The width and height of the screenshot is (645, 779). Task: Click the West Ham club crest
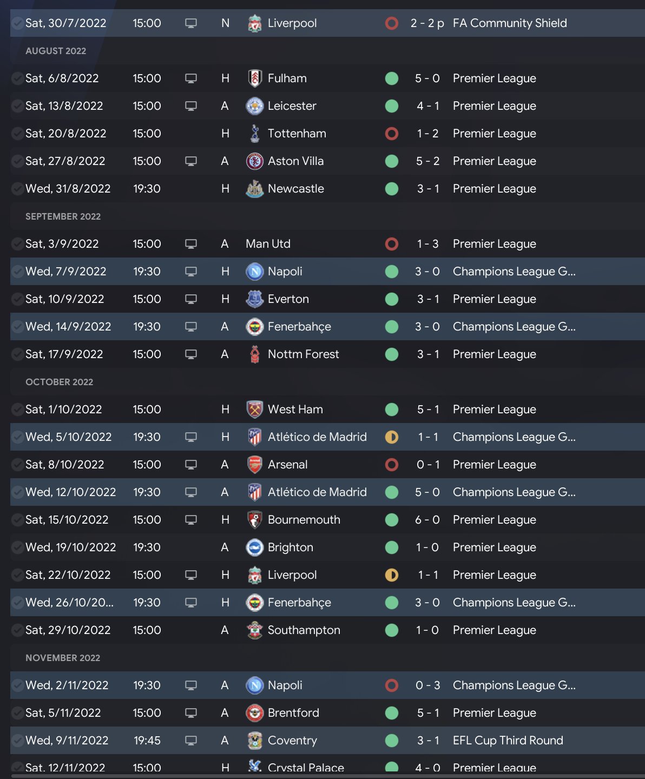(x=254, y=410)
